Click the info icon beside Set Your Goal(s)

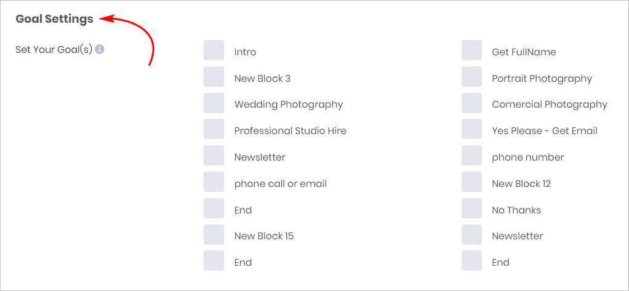100,49
